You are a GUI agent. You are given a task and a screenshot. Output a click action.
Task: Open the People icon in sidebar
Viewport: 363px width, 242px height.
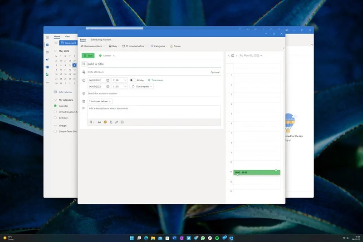[x=47, y=52]
